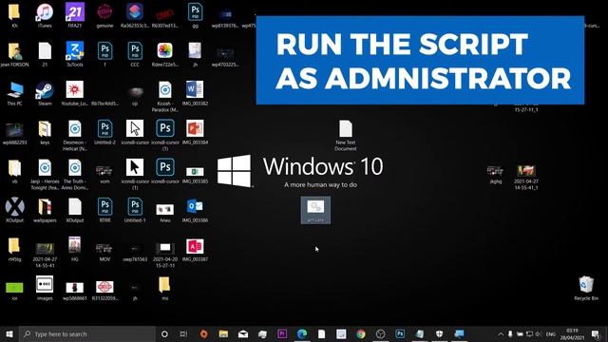Open the Recycle Bin icon

(x=586, y=289)
